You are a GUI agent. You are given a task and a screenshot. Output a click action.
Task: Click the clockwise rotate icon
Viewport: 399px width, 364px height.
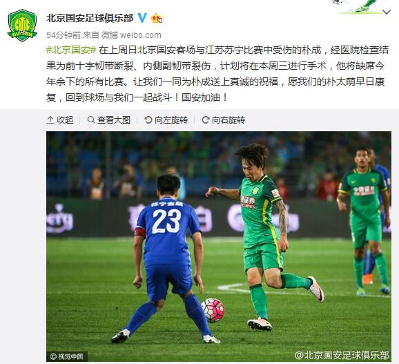pos(205,119)
